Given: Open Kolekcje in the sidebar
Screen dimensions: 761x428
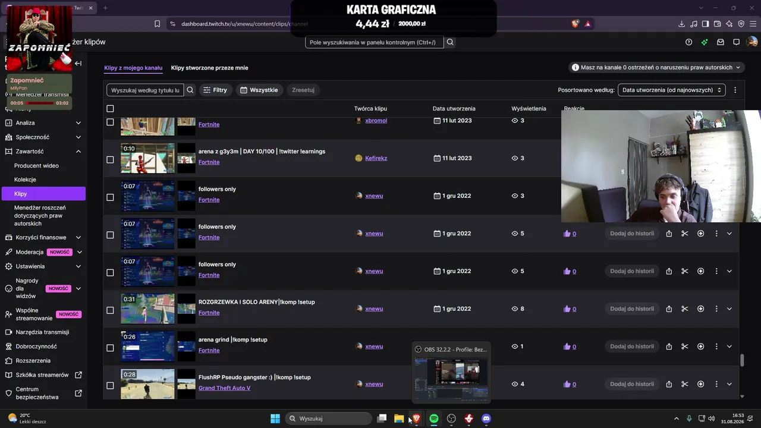Looking at the screenshot, I should (25, 180).
